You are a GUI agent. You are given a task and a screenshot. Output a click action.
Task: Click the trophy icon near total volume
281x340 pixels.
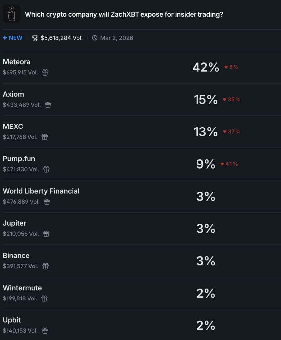[x=35, y=38]
